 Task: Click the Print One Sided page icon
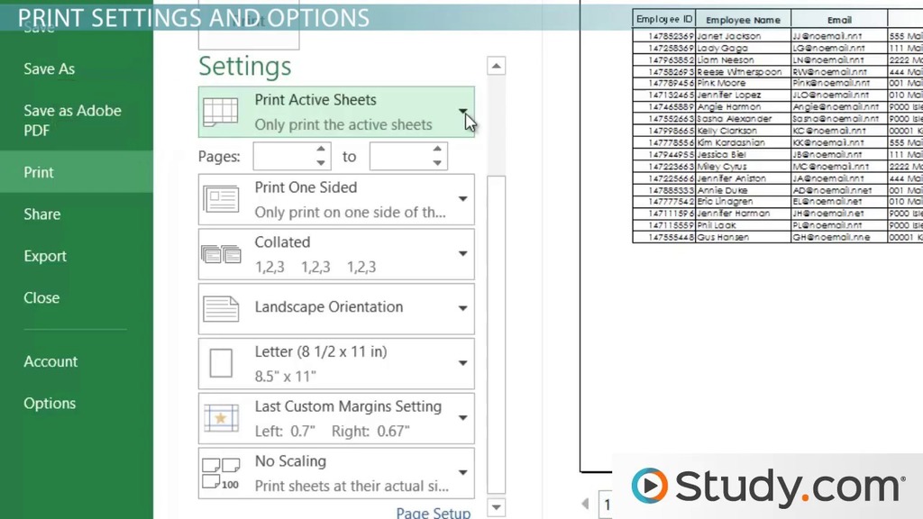(x=221, y=199)
